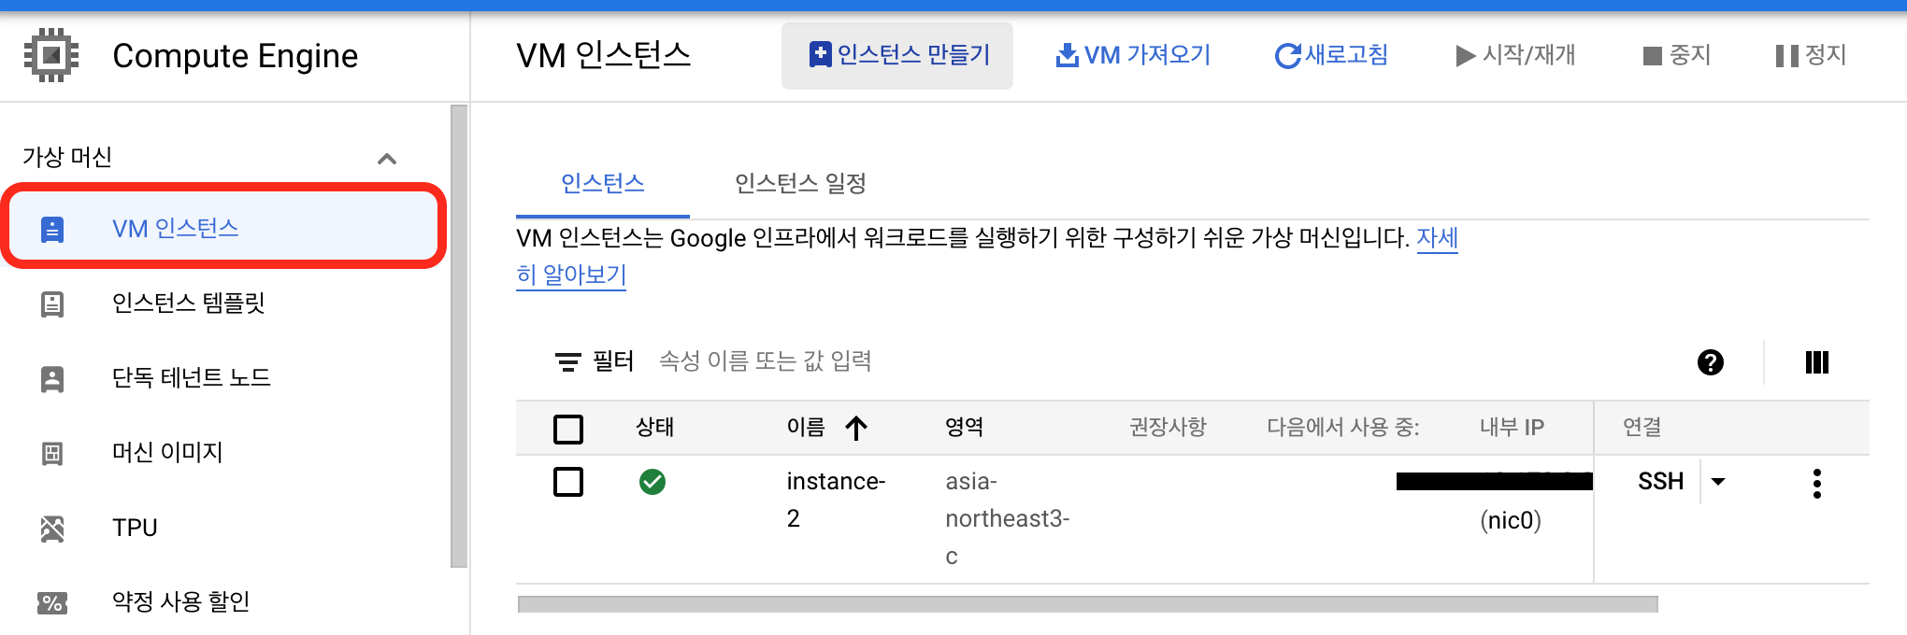The width and height of the screenshot is (1907, 635).
Task: Collapse the 가상 머신 section
Action: 387,159
